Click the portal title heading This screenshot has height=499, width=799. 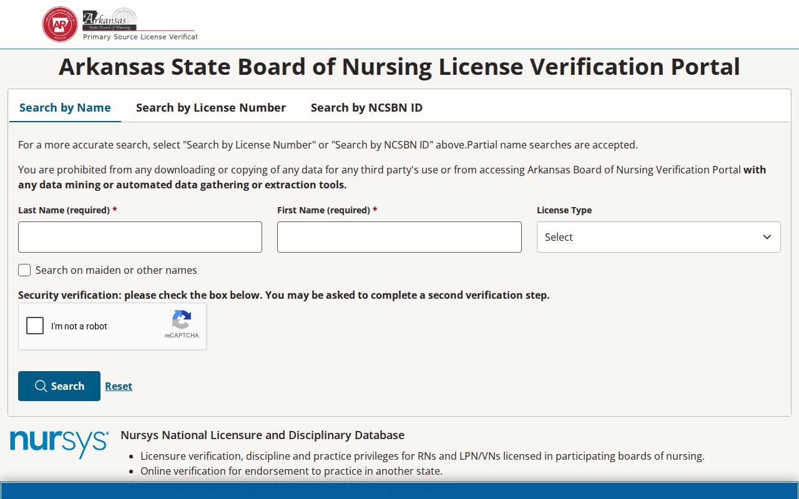click(x=399, y=67)
